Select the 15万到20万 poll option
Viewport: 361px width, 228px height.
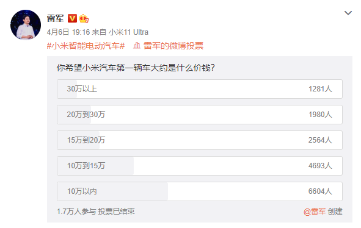(x=200, y=140)
